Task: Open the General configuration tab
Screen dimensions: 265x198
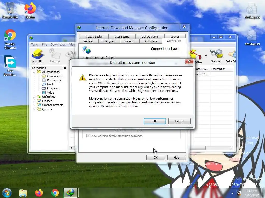Action: pyautogui.click(x=88, y=41)
